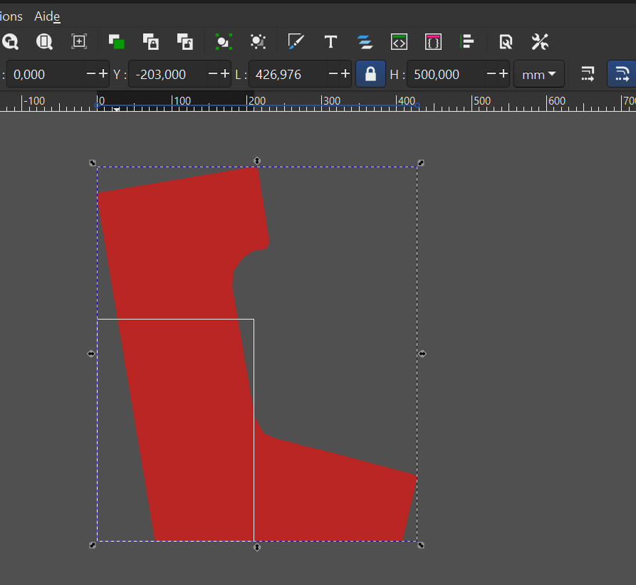The height and width of the screenshot is (585, 636).
Task: Toggle the unhighlighted scaling option beside mm
Action: (588, 74)
